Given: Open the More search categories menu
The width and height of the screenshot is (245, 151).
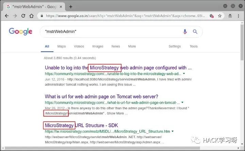Looking at the screenshot, I should [132, 46].
